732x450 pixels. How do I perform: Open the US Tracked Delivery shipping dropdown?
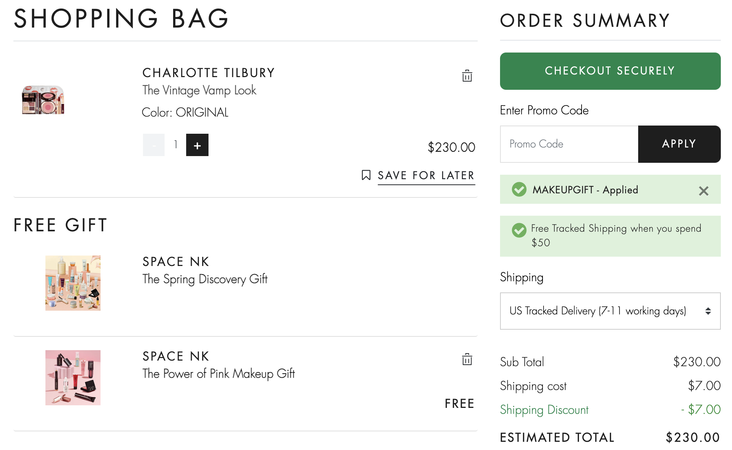coord(610,311)
